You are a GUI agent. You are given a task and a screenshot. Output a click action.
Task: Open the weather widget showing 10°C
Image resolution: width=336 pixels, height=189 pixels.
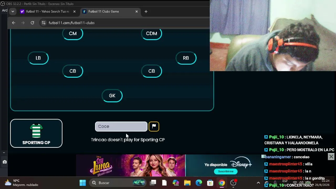point(22,183)
